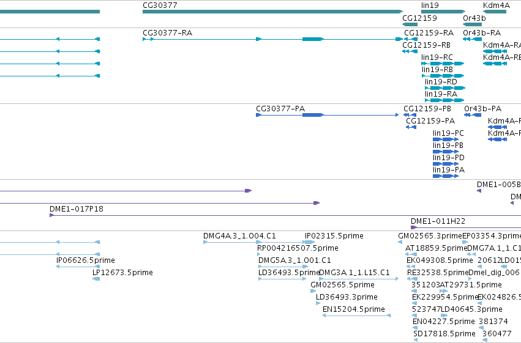Click EST GM02565.3prime
Image resolution: width=521 pixels, height=343 pixels.
tap(400, 242)
